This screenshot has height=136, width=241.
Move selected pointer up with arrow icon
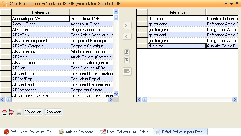point(127,59)
